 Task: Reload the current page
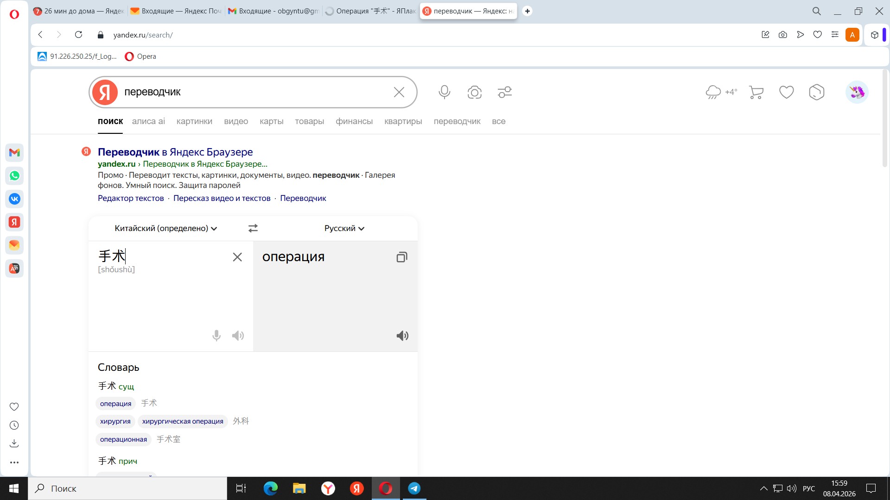pos(78,35)
